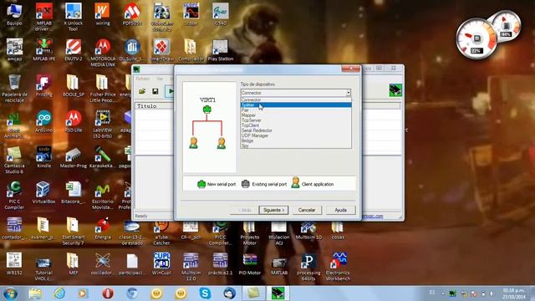Screen dimensions: 535x301
Task: Open the Electronics Workbench shortcut
Action: pos(338,267)
